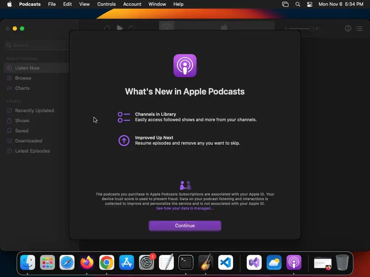Click the Play button in toolbar
370x277 pixels.
[120, 28]
